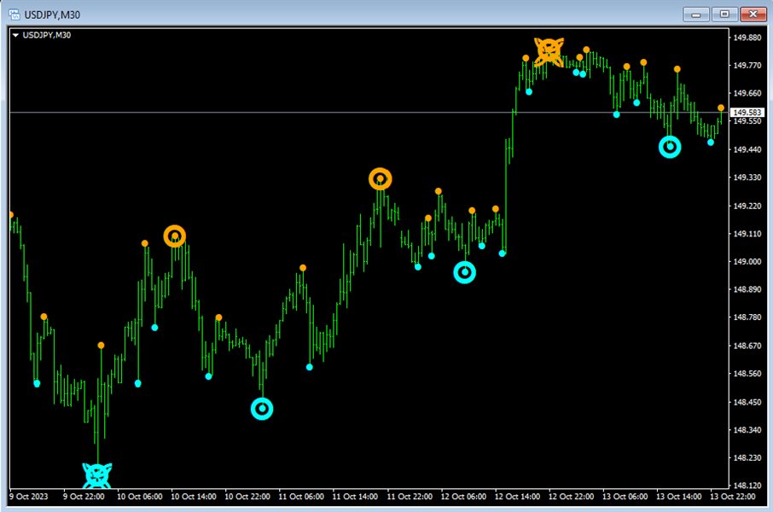This screenshot has height=512, width=773.
Task: Click the large orange ring near 11 Oct 22:00
Action: pyautogui.click(x=380, y=179)
